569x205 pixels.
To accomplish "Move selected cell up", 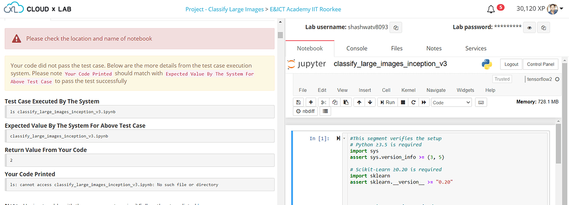I will (360, 102).
